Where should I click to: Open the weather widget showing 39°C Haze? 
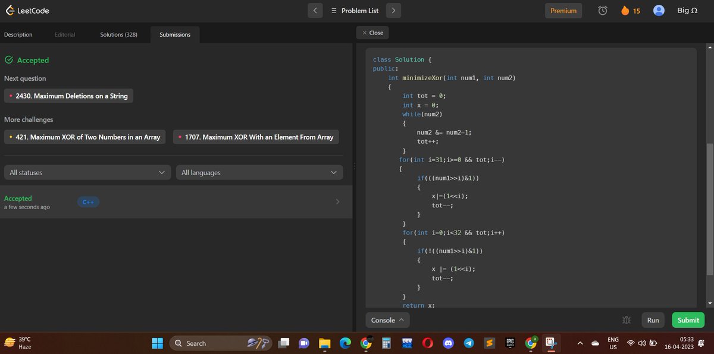18,343
